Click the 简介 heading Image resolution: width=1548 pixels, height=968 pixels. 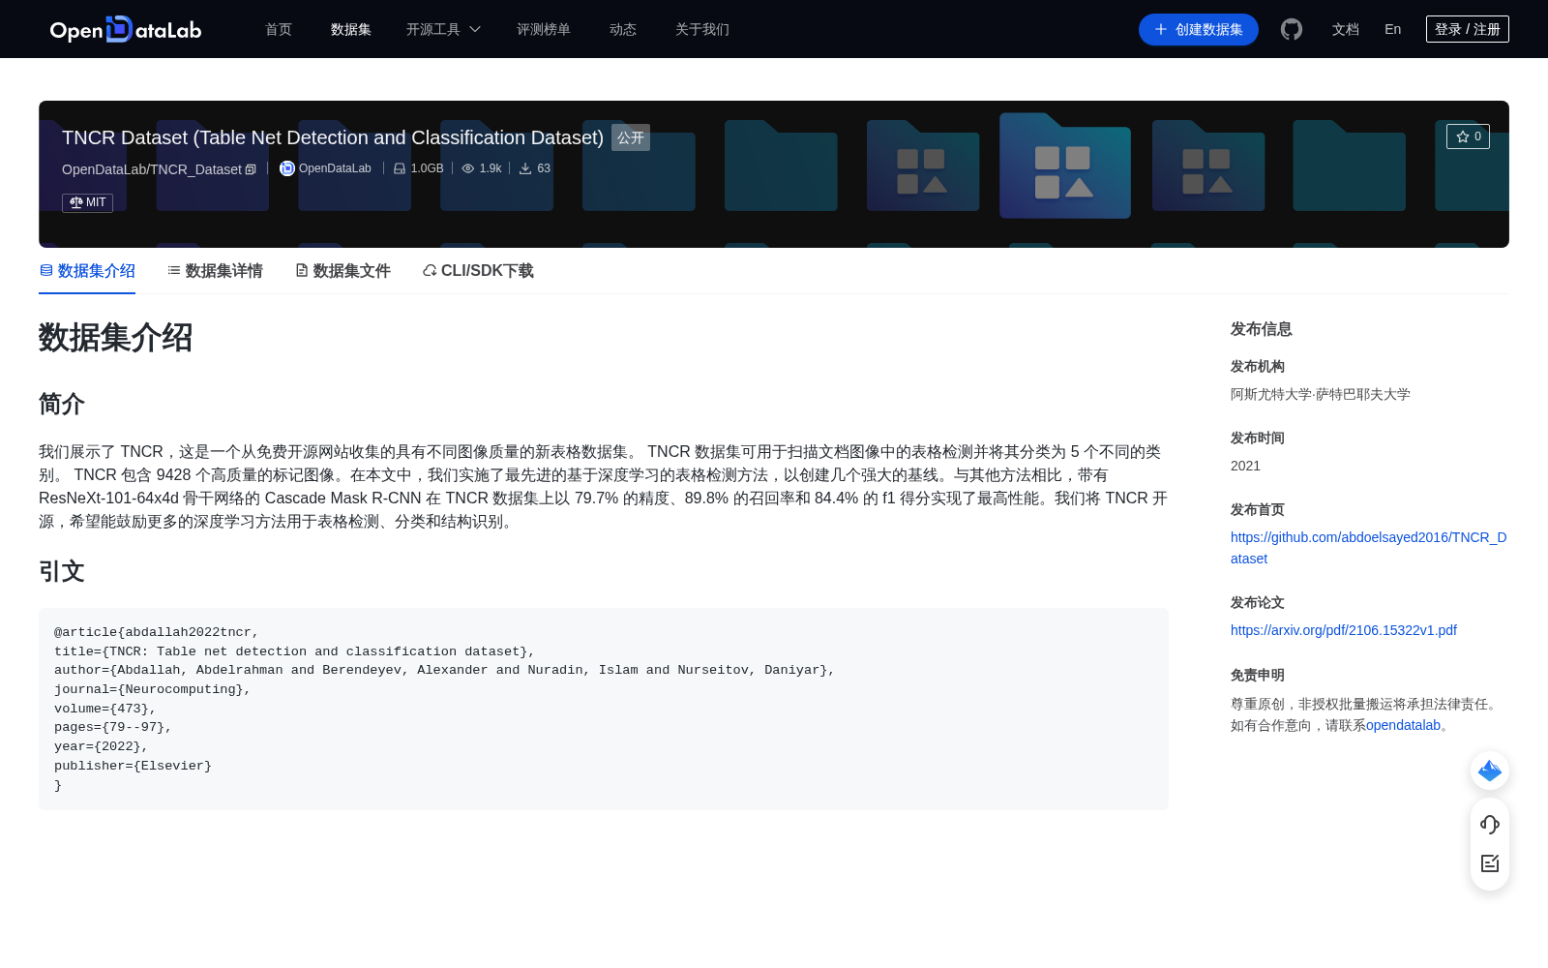62,404
